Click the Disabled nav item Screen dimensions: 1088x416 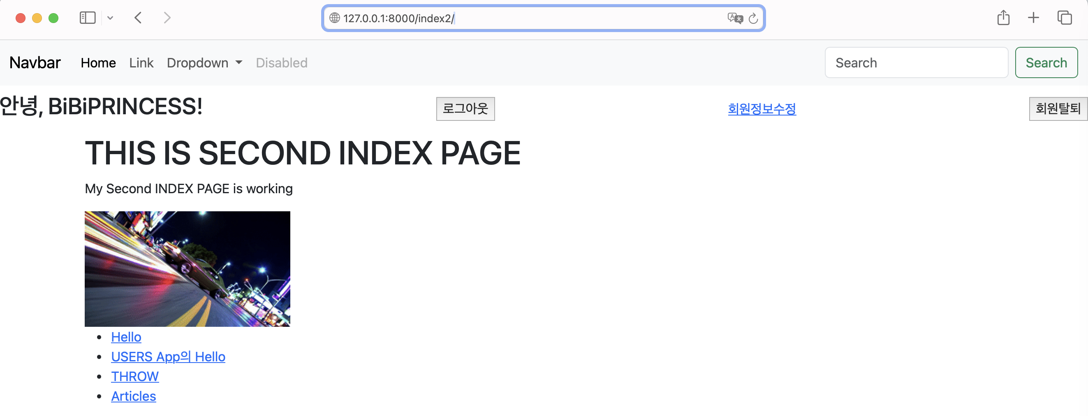282,63
